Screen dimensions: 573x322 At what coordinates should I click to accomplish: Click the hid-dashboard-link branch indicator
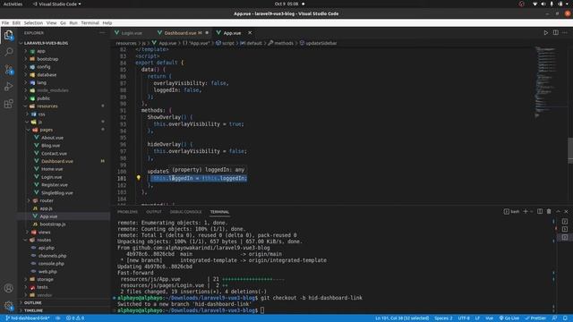[28, 318]
